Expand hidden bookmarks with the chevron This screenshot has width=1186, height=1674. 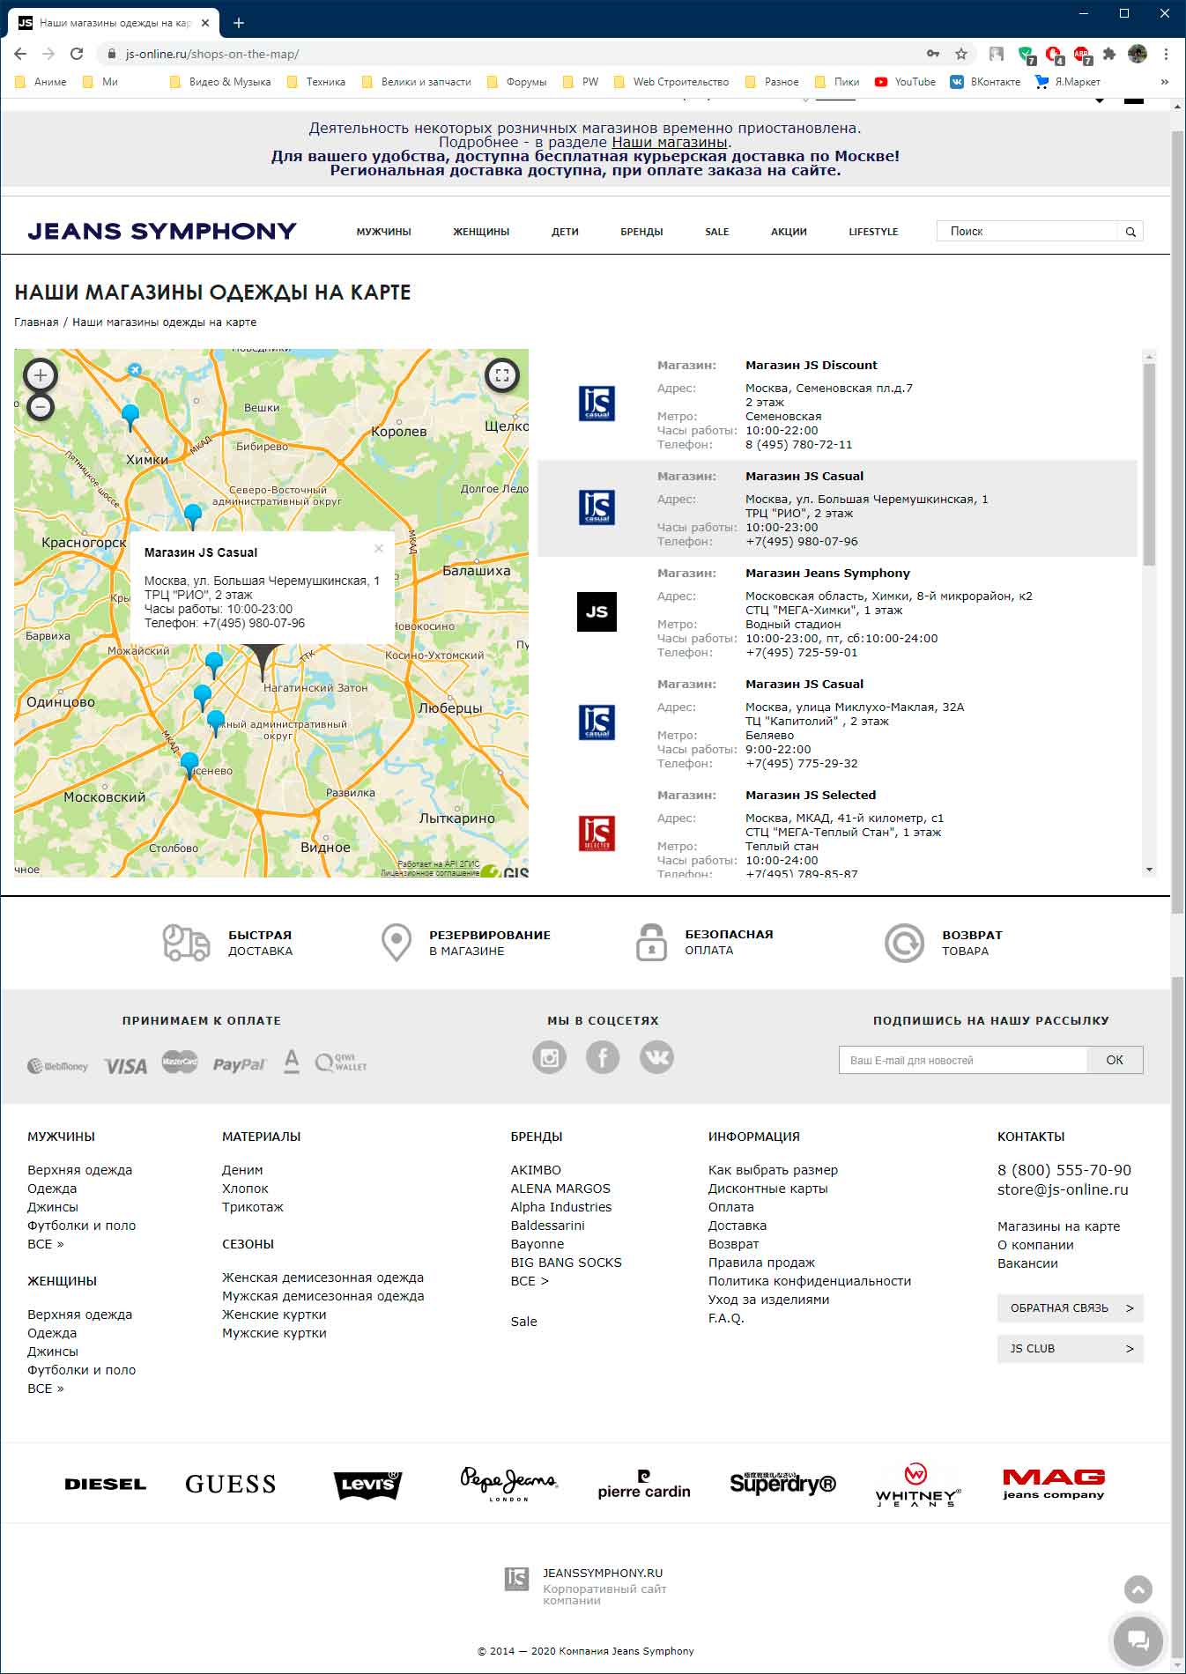[x=1164, y=82]
